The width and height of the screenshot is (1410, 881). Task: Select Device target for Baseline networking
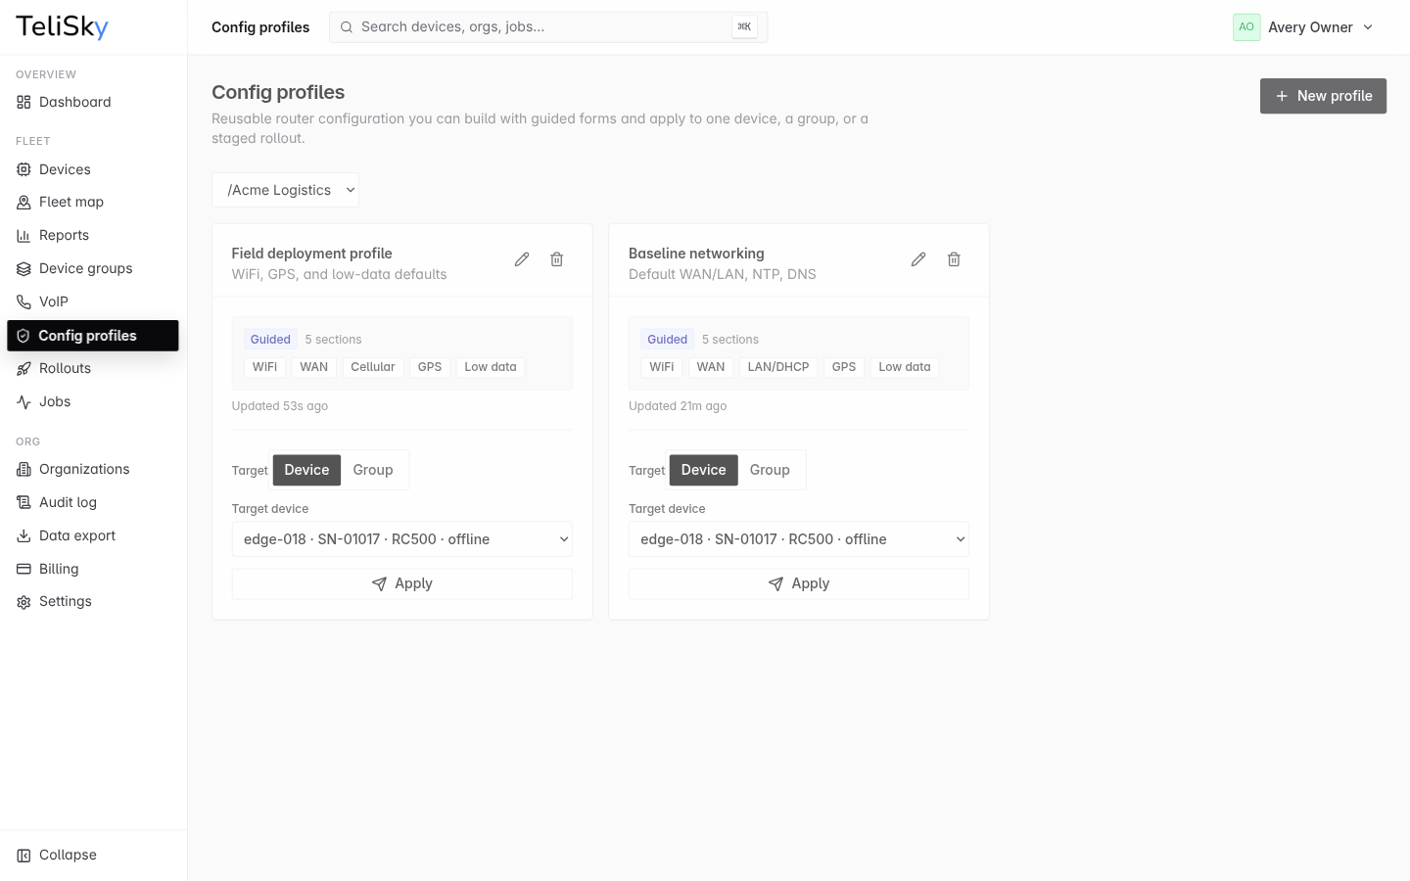click(703, 470)
